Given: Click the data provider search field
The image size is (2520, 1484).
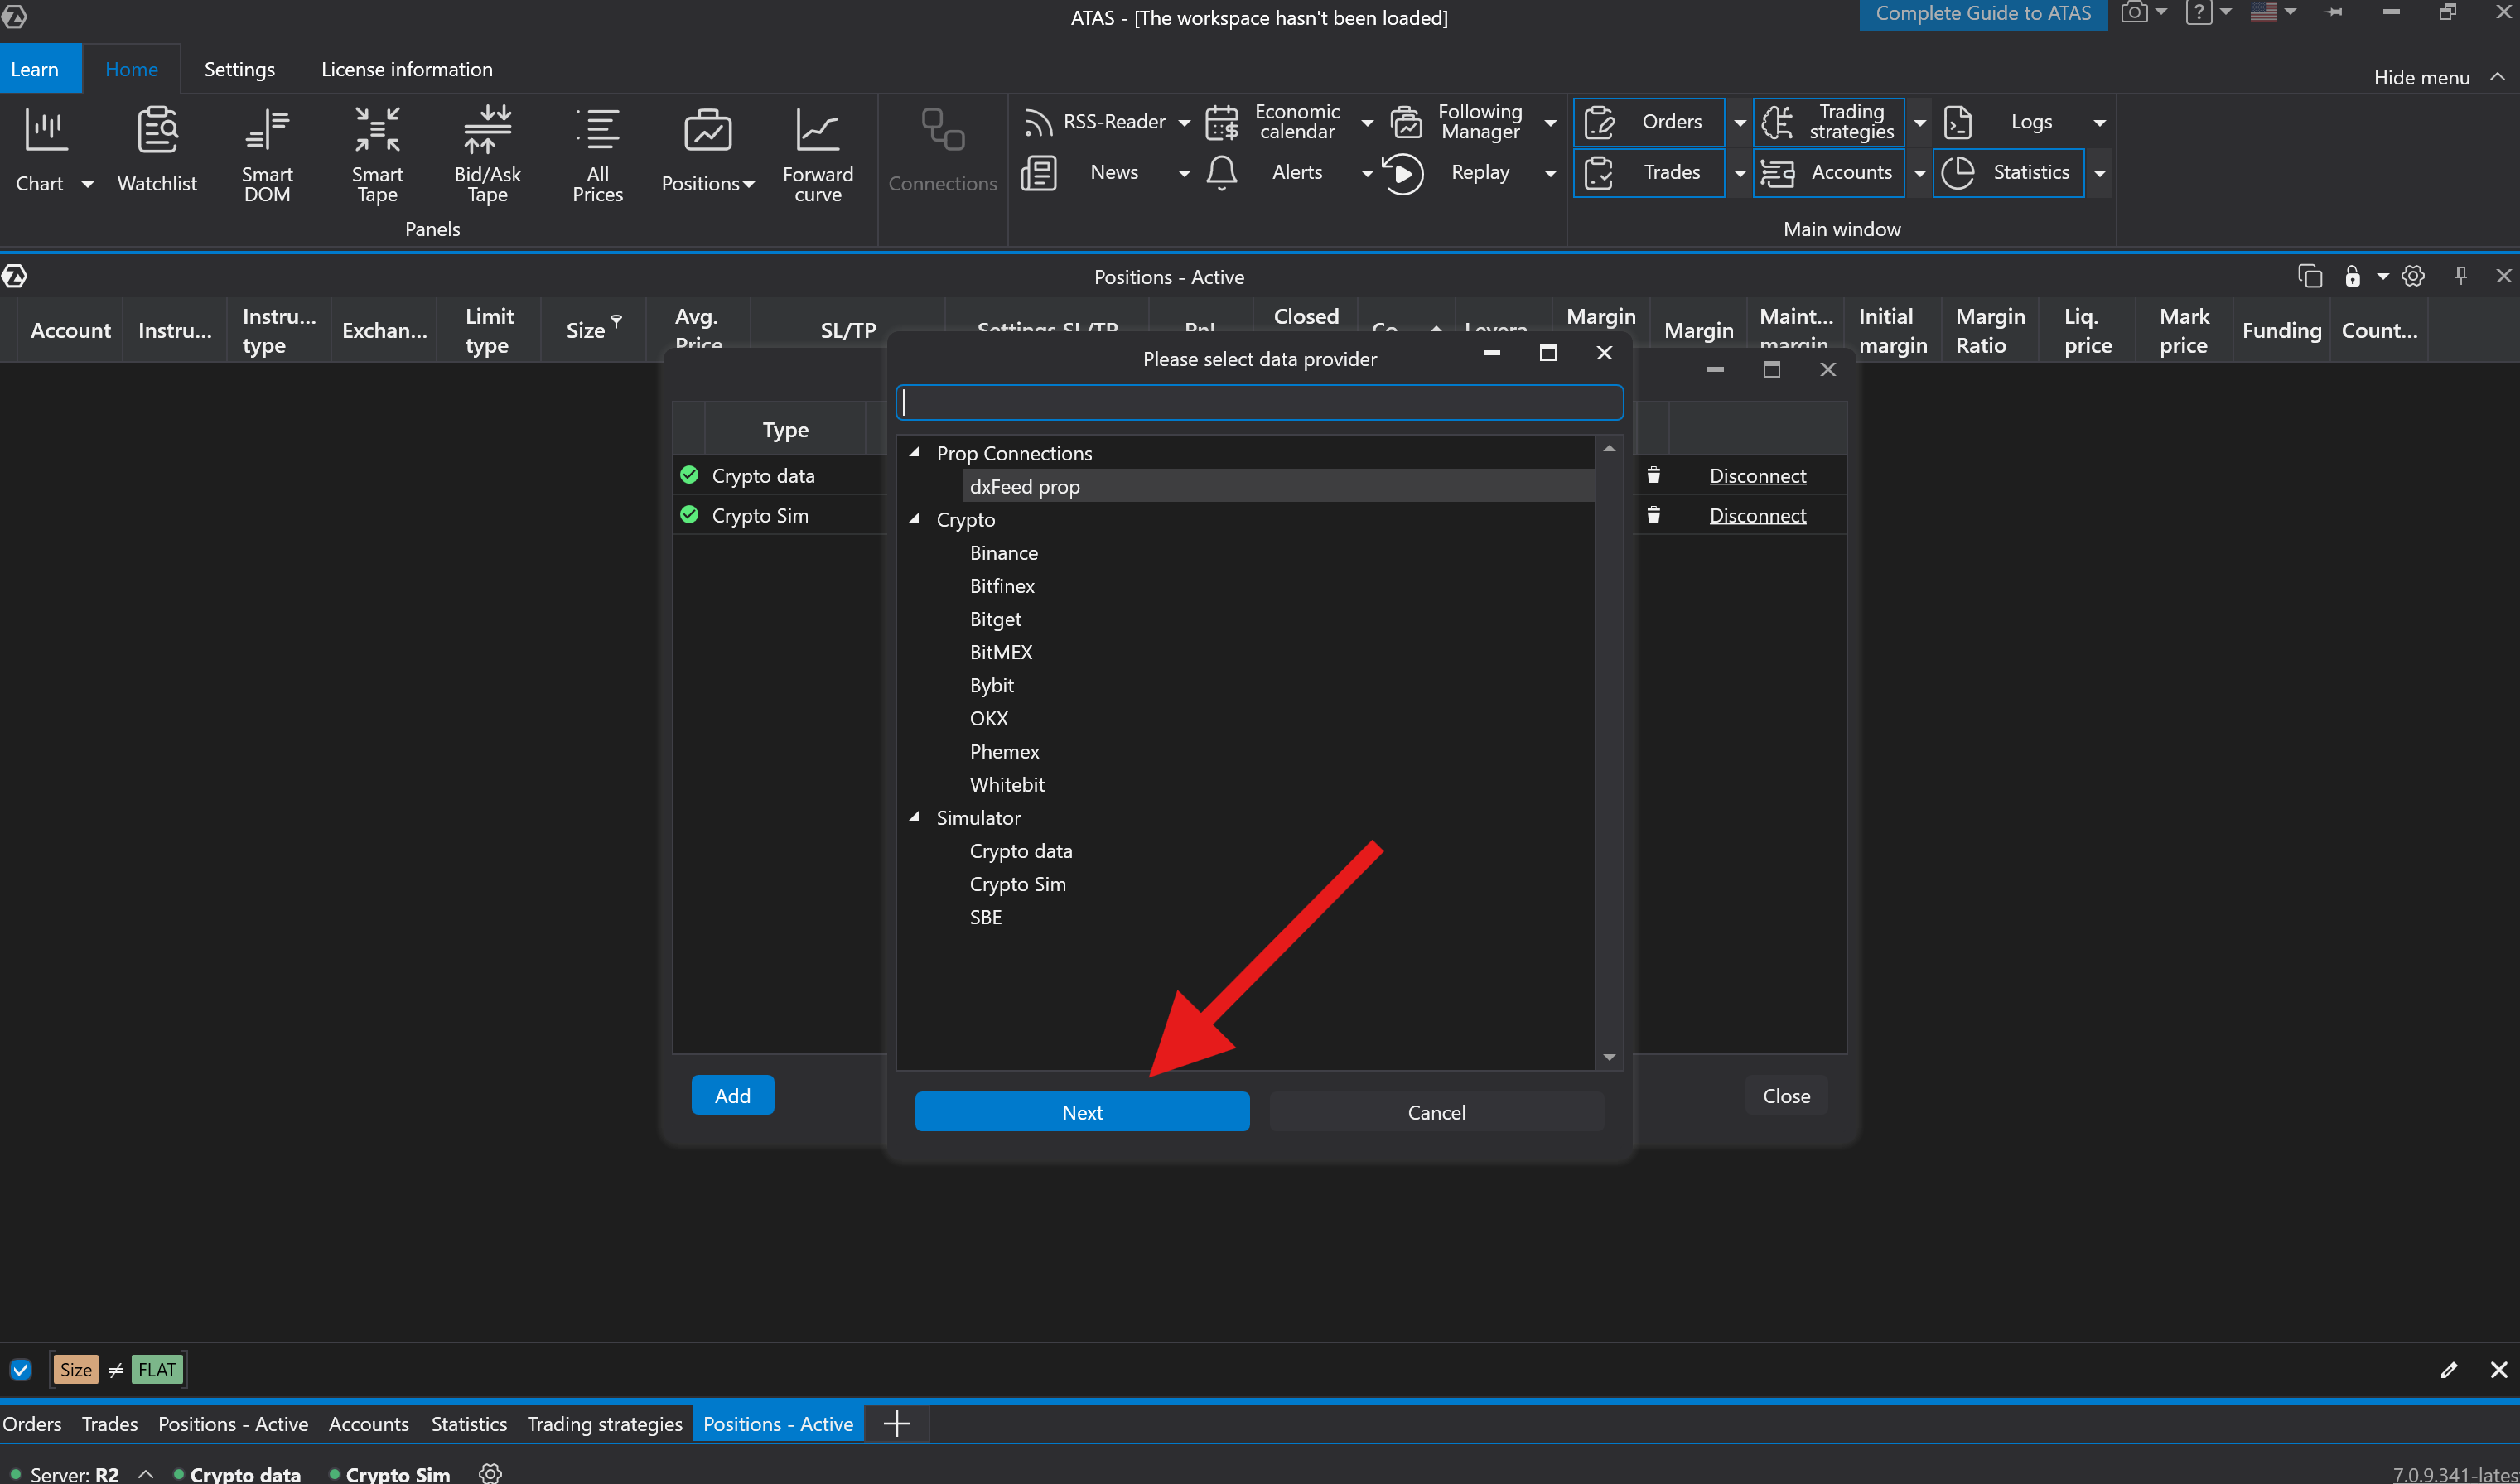Looking at the screenshot, I should (1259, 402).
